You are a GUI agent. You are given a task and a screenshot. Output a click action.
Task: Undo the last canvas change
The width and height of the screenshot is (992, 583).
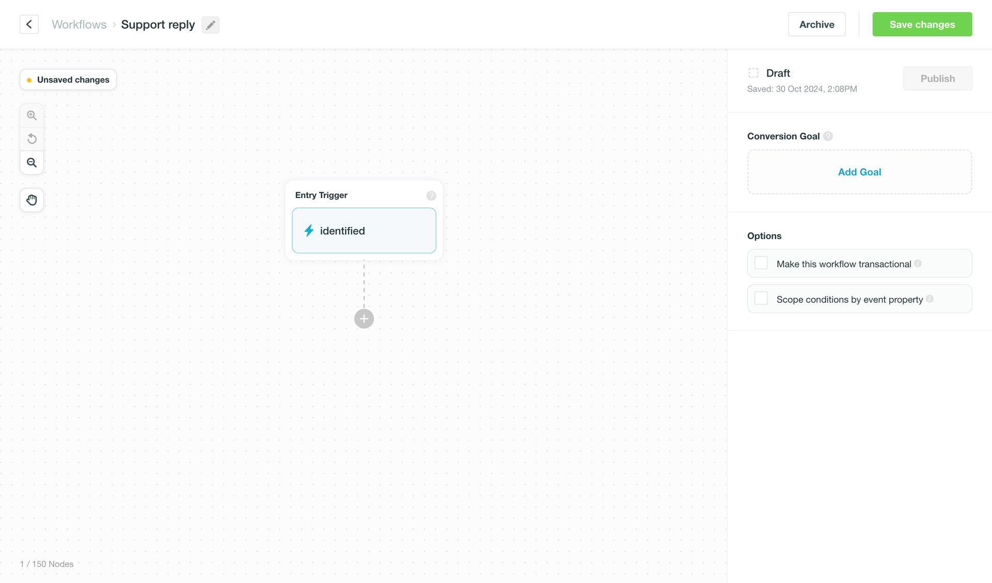click(32, 139)
